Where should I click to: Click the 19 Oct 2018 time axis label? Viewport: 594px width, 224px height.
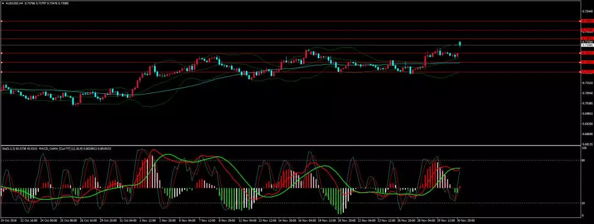pyautogui.click(x=9, y=220)
